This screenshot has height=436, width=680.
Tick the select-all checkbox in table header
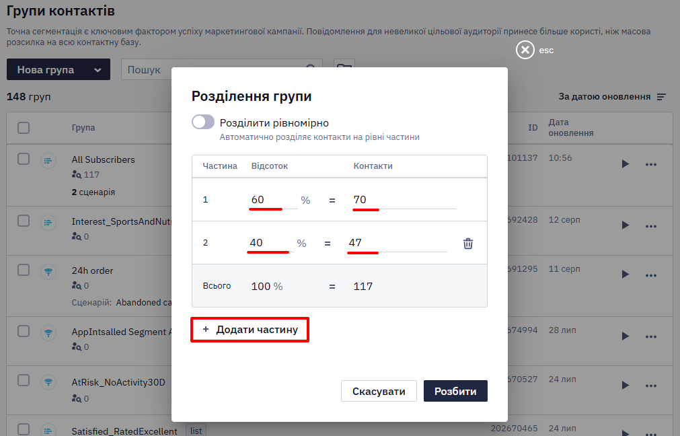point(24,128)
